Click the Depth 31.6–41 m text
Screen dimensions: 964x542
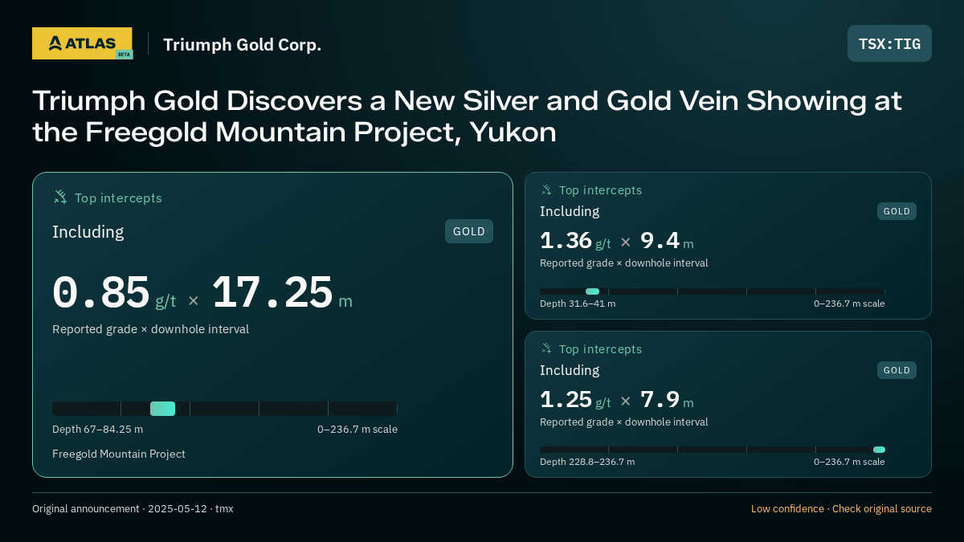coord(578,304)
